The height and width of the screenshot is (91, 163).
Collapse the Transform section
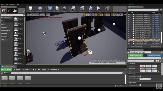click(128, 64)
